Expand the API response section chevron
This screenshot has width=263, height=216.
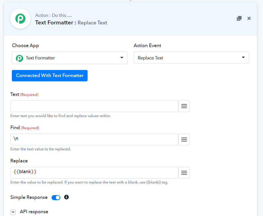click(x=13, y=212)
